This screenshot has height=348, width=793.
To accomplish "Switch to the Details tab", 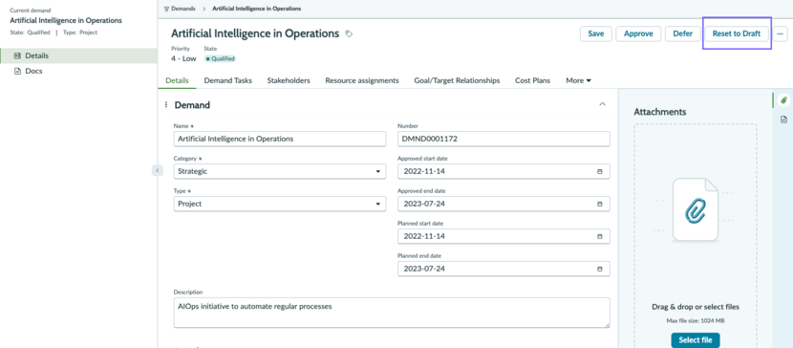I will [177, 80].
